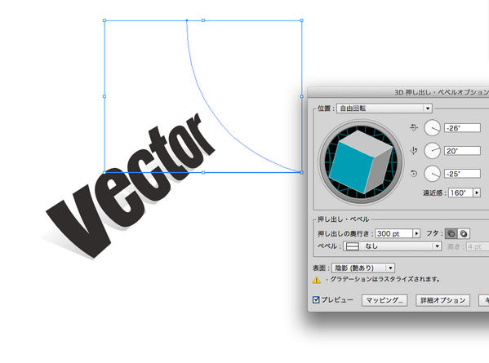
Task: Click the 300 pt extrude depth field
Action: coord(393,233)
